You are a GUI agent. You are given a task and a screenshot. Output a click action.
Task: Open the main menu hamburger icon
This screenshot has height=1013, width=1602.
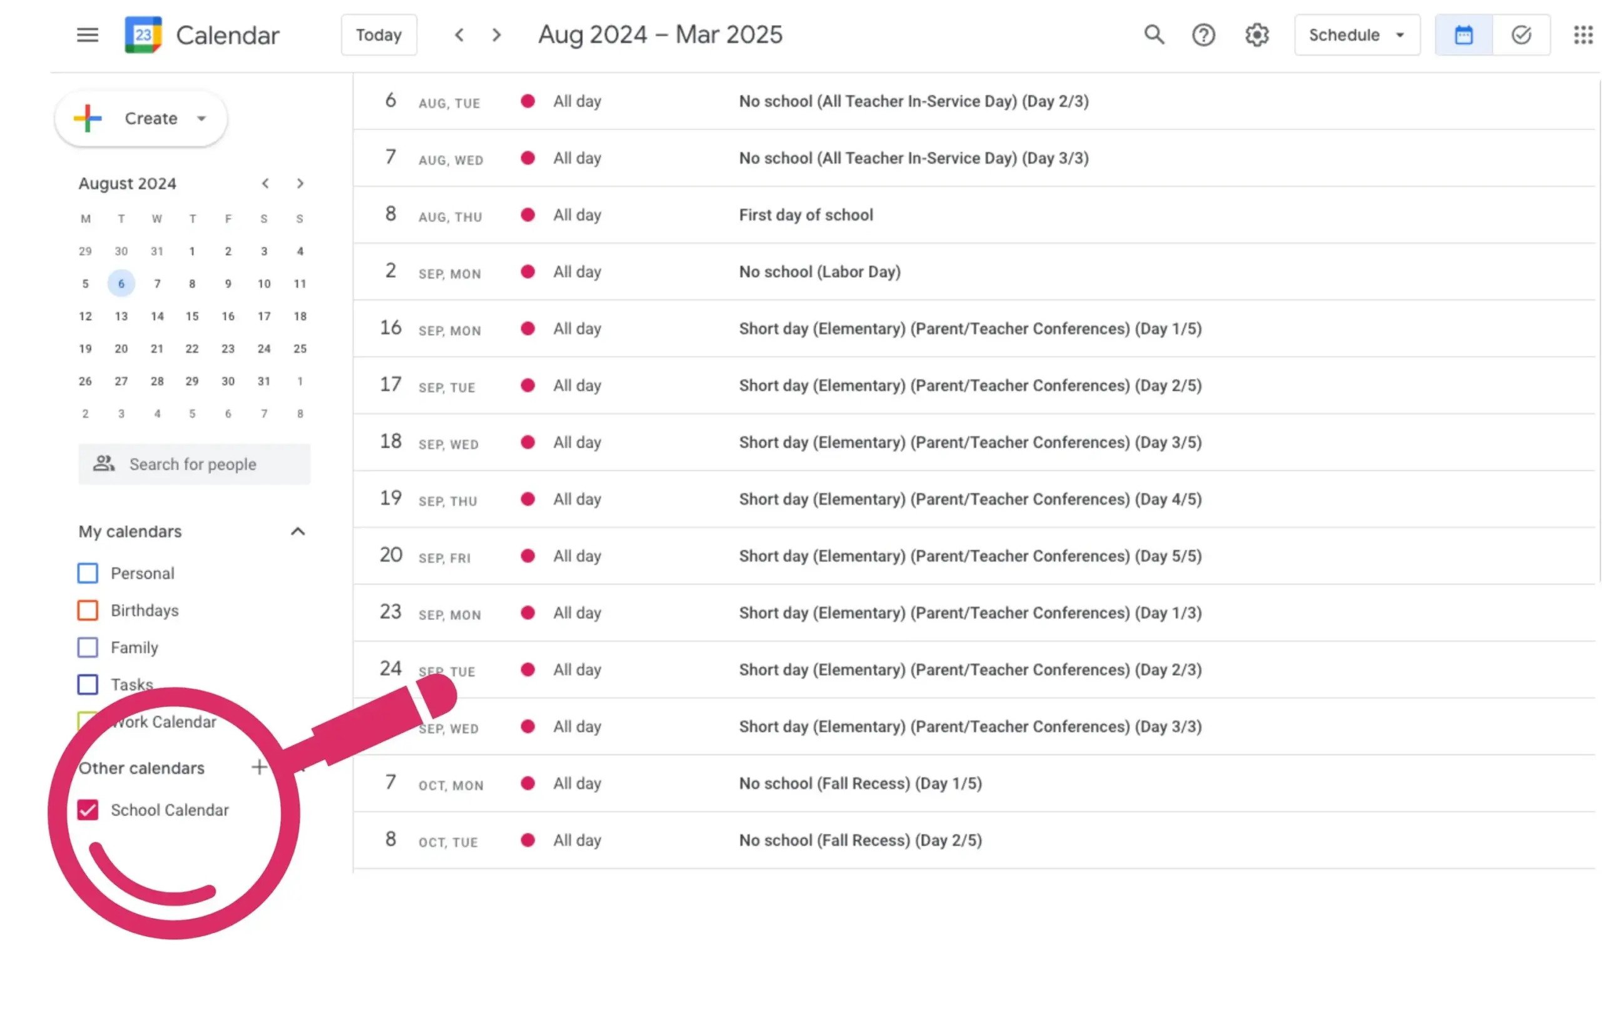[87, 34]
